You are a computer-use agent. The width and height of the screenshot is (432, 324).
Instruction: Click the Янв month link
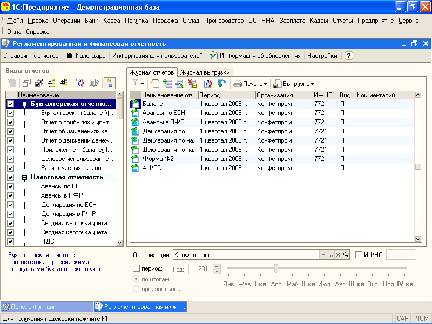coord(228,284)
